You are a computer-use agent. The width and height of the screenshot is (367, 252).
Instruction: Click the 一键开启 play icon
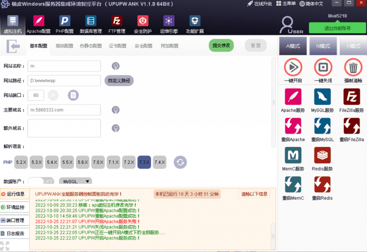click(293, 67)
